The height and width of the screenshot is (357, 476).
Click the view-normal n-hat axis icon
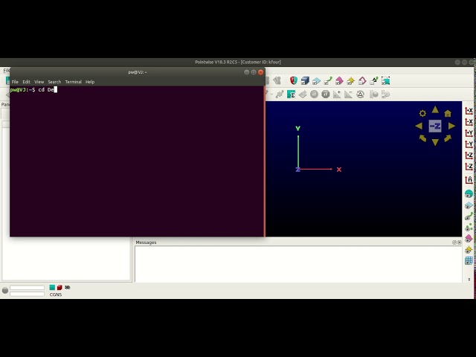pos(469,180)
